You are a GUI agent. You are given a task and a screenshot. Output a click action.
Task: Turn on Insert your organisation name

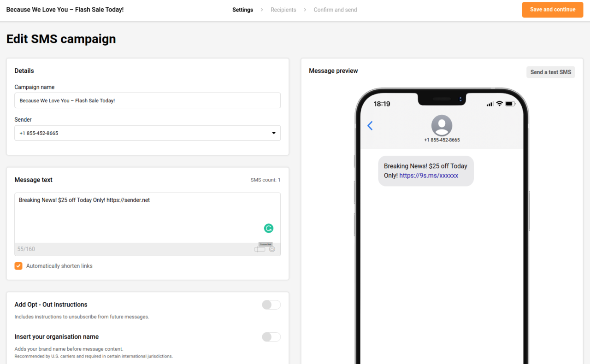tap(271, 337)
